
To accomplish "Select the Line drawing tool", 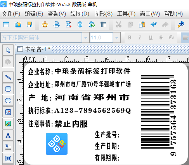I will coord(8,77).
